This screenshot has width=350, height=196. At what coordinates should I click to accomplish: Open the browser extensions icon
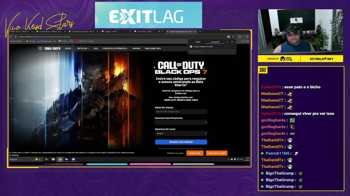point(240,37)
